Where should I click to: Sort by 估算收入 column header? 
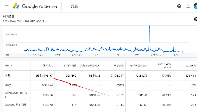coord(48,65)
